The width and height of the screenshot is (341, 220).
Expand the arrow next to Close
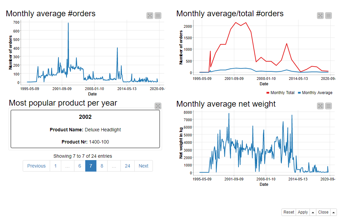click(334, 212)
